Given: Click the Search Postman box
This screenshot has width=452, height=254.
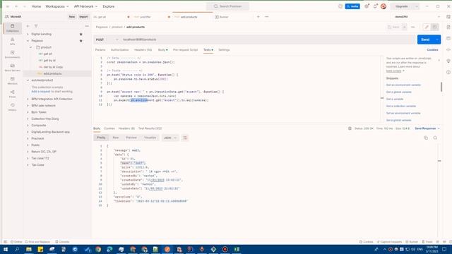Looking at the screenshot, I should (227, 6).
